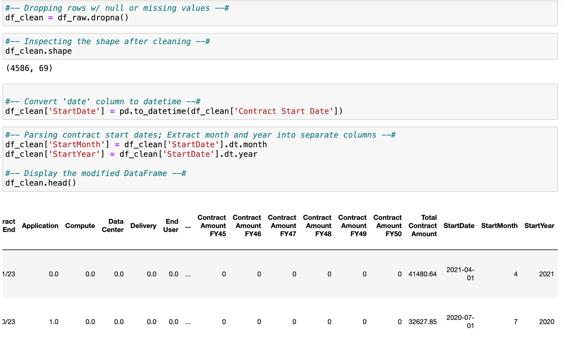Viewport: 562px width, 343px height.
Task: Click the Data Center column header
Action: click(113, 226)
